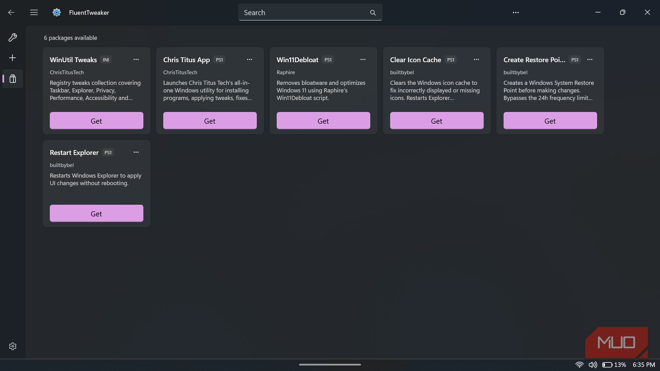The height and width of the screenshot is (371, 660).
Task: Click the PS1 badge on Create Restore Point
Action: [575, 60]
